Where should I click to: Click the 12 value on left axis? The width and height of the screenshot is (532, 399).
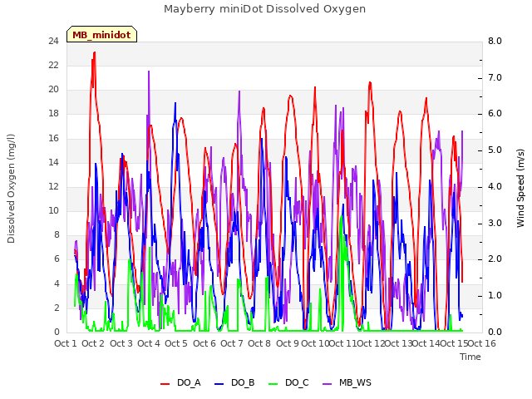pyautogui.click(x=53, y=186)
